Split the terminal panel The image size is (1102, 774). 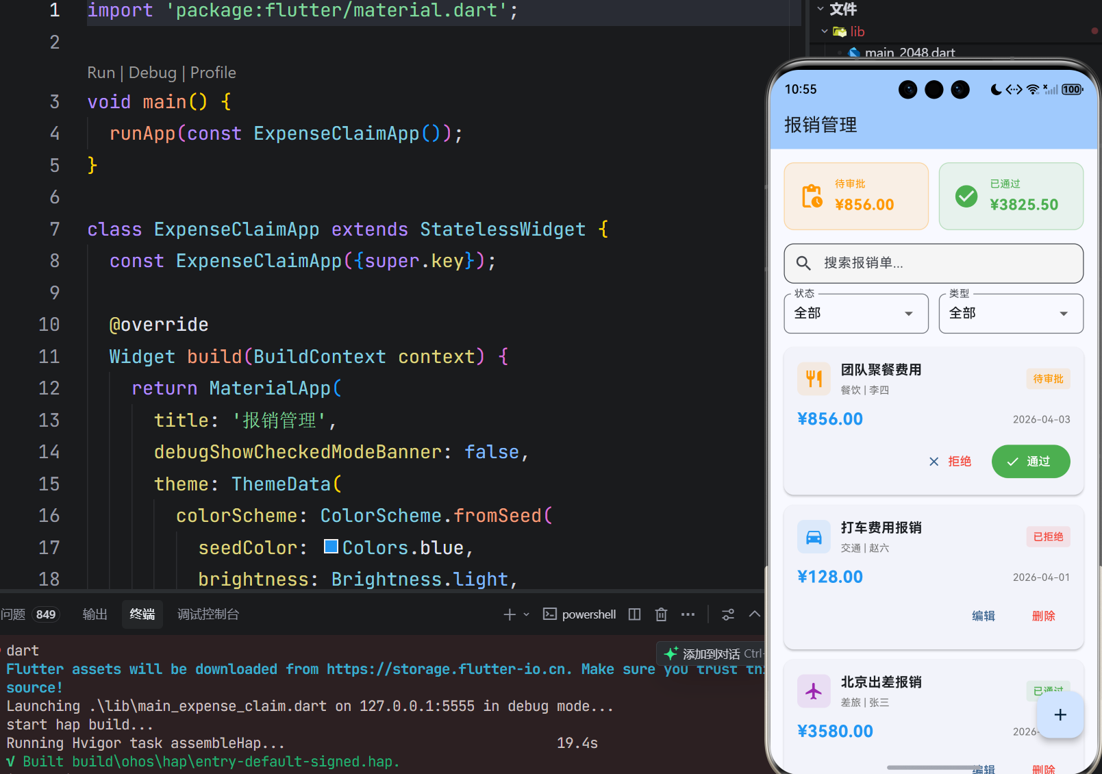tap(635, 614)
